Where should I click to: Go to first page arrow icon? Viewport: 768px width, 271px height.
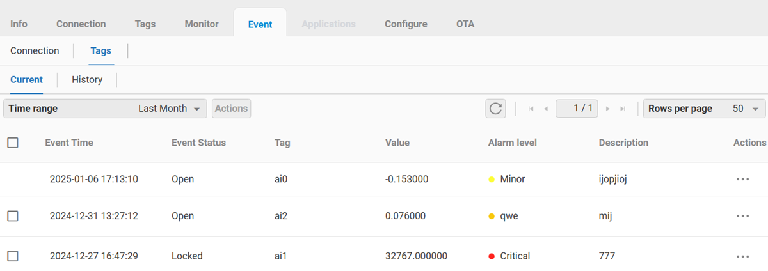point(531,109)
